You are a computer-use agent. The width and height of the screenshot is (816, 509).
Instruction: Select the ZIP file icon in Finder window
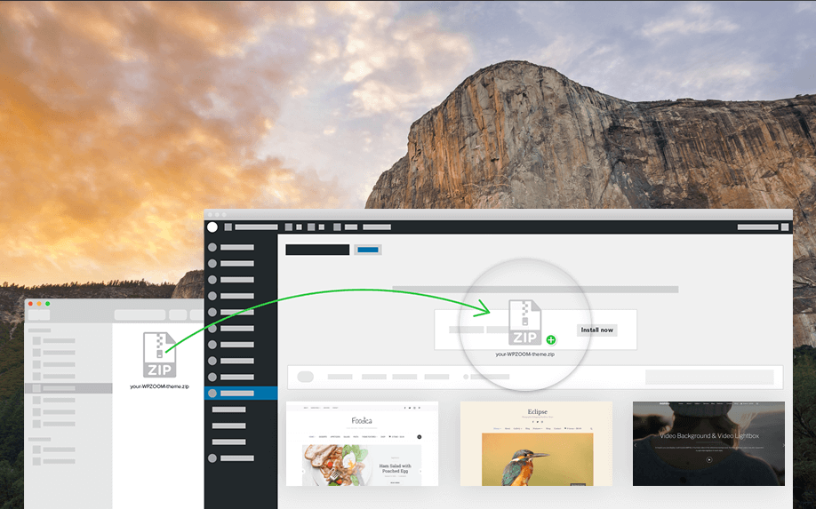coord(160,354)
